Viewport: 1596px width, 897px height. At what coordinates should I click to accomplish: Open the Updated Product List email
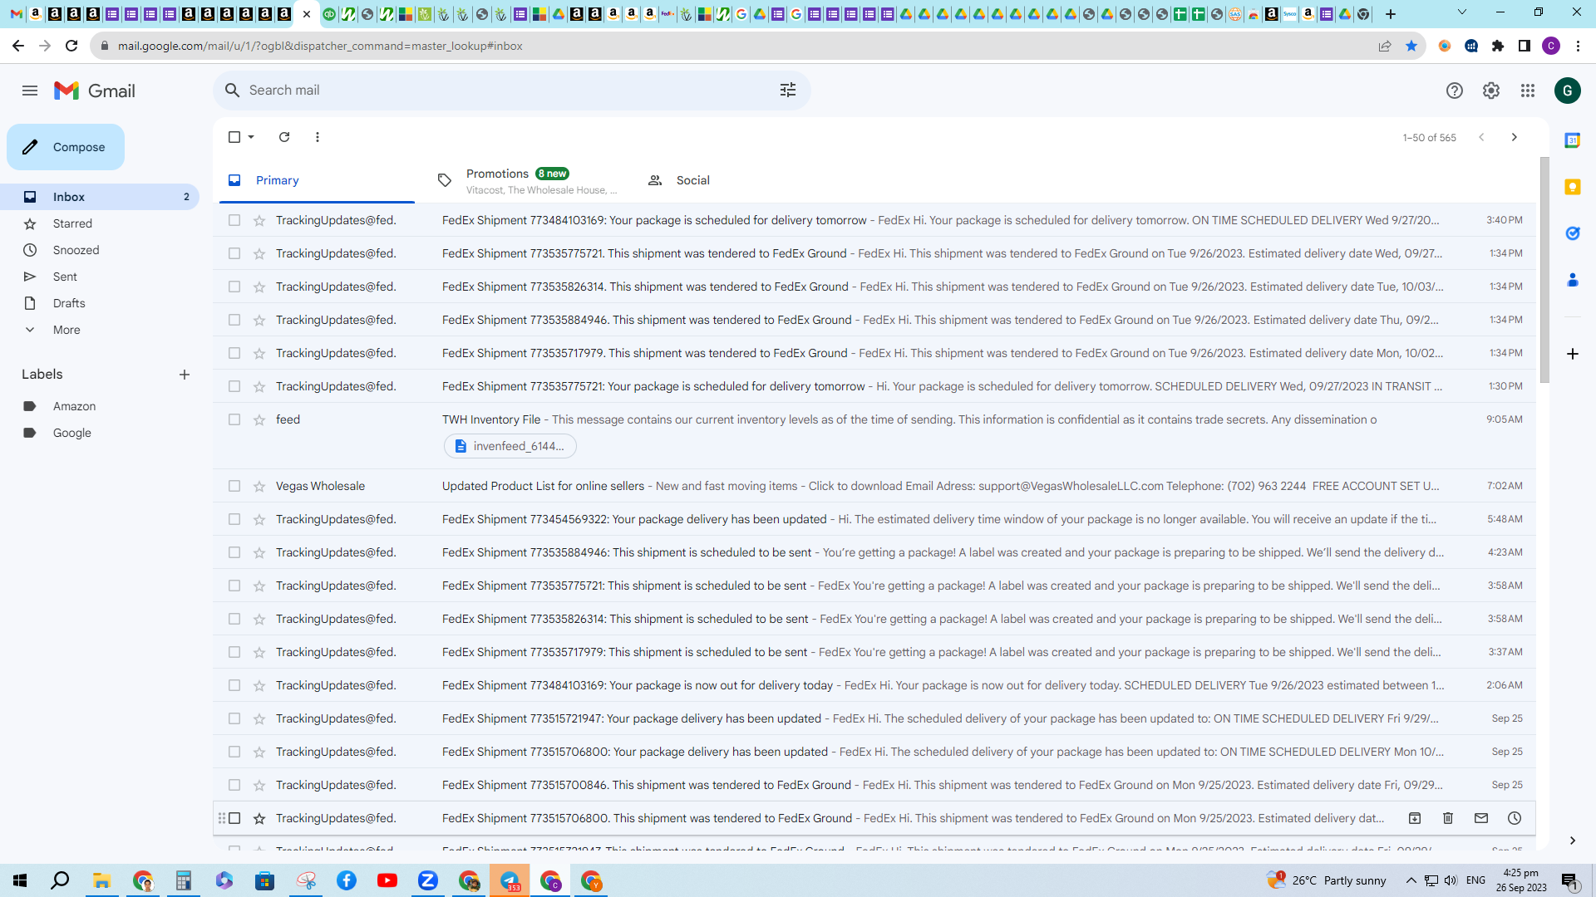point(874,486)
